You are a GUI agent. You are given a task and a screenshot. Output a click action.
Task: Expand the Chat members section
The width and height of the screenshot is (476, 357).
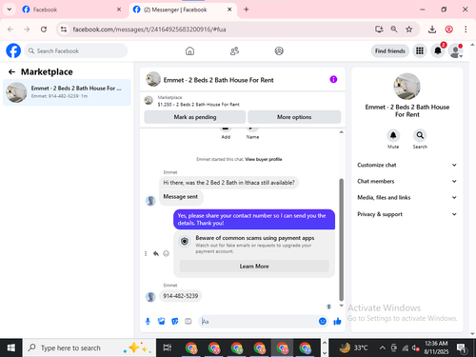407,181
